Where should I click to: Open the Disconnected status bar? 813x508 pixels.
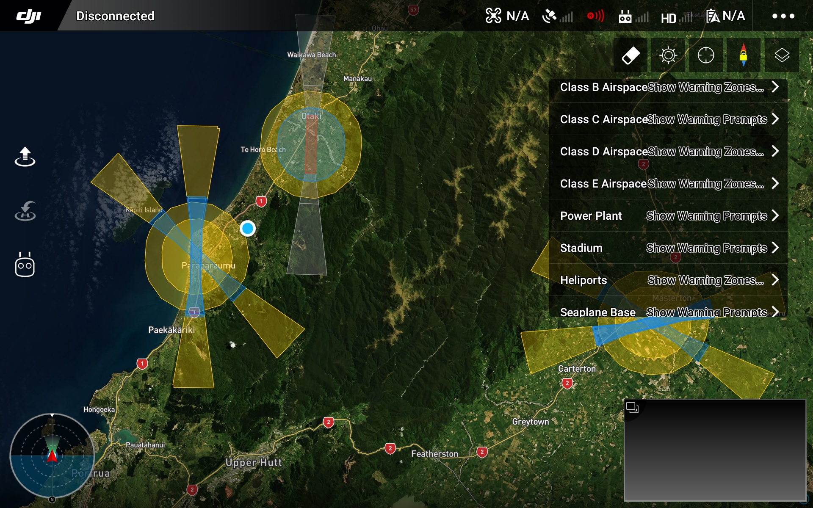pos(115,16)
